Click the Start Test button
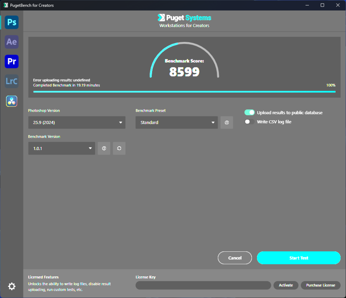The width and height of the screenshot is (346, 298). click(x=298, y=258)
